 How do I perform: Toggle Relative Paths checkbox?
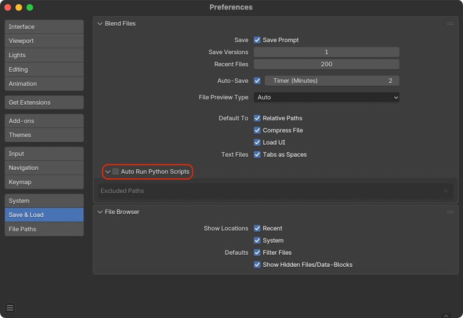point(257,118)
